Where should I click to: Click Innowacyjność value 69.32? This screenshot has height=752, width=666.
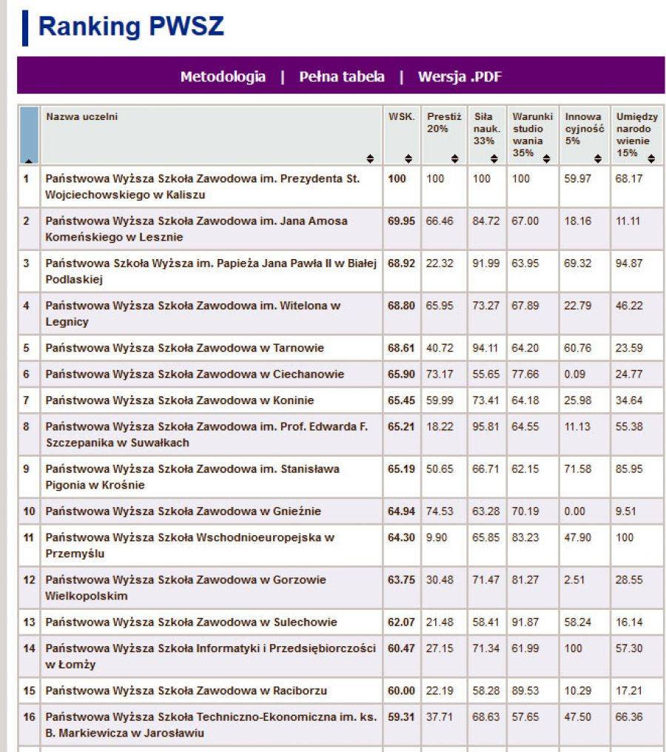(578, 263)
